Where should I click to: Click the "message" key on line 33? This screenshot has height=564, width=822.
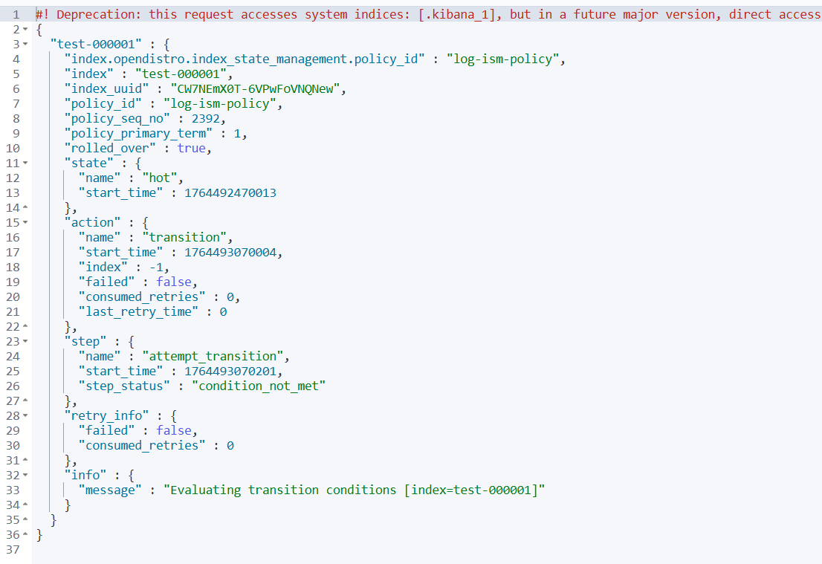110,490
